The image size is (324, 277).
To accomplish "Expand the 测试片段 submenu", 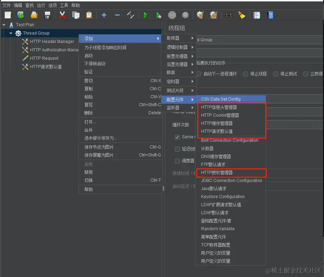I will (x=179, y=90).
